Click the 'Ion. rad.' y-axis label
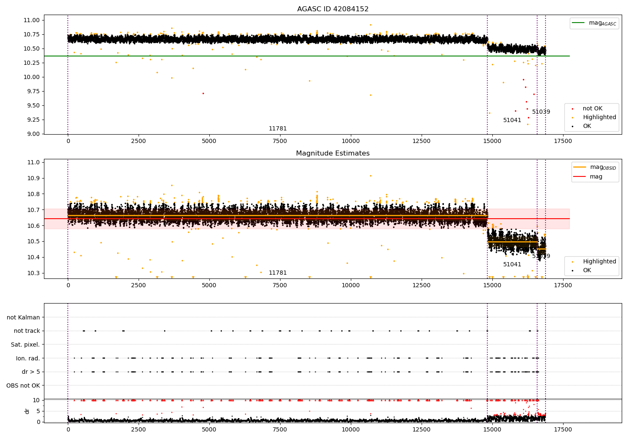Screen dimensions: 628x439 pos(28,358)
